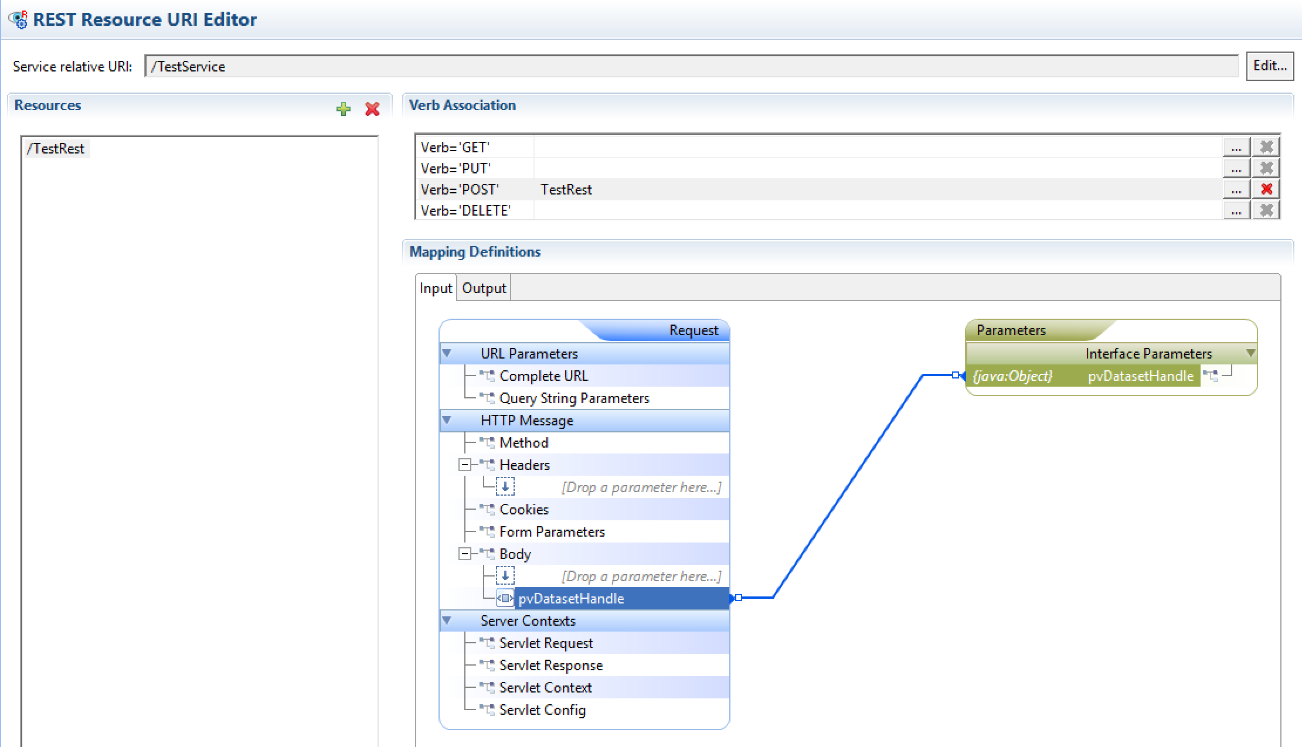Click the grey X beside Verb='DELETE'
This screenshot has height=747, width=1302.
tap(1266, 210)
